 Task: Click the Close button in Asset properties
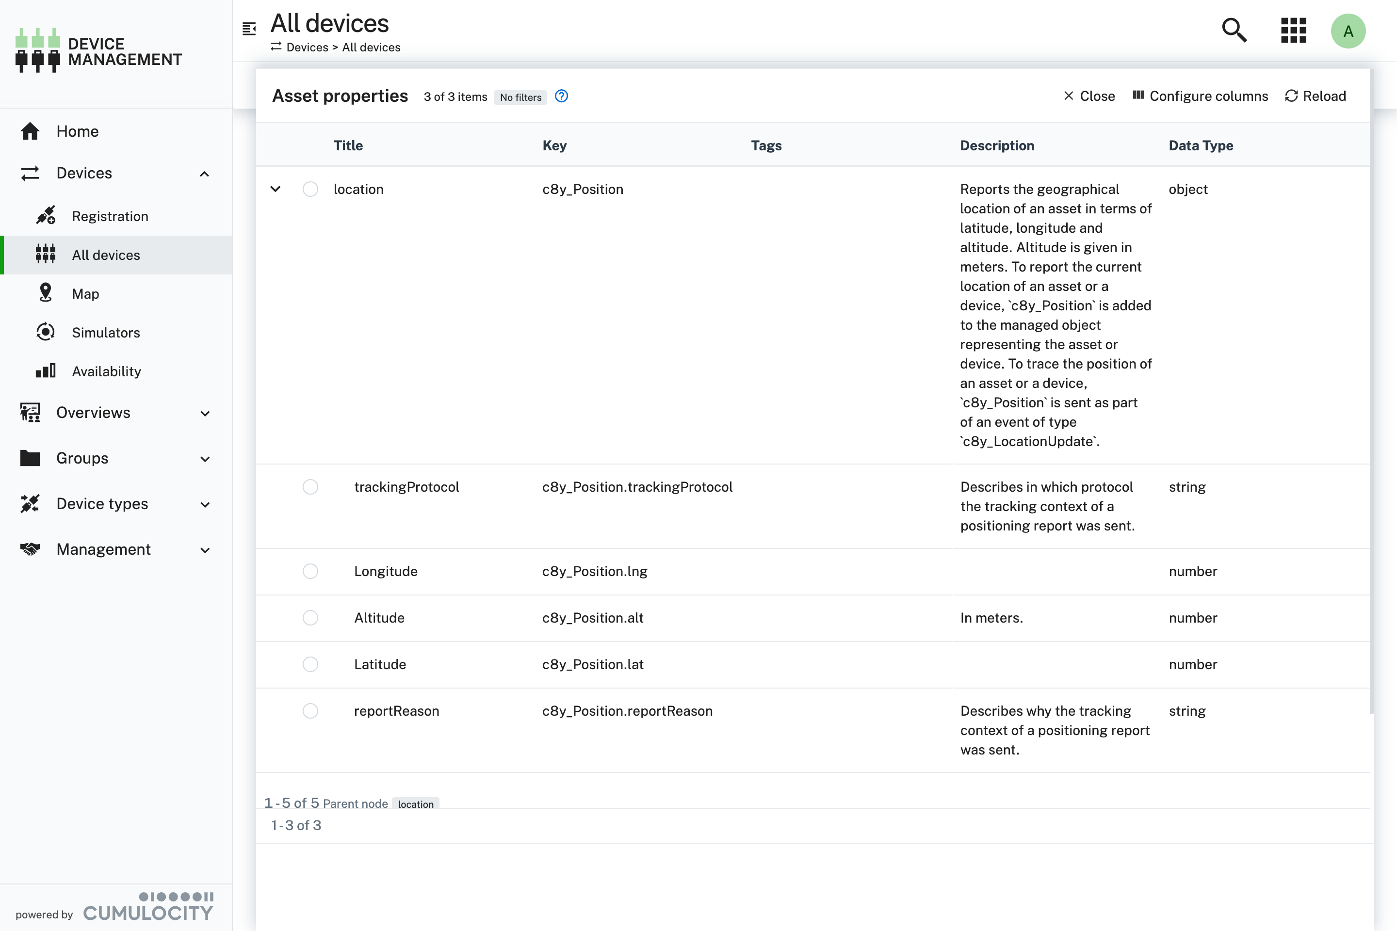click(1089, 96)
